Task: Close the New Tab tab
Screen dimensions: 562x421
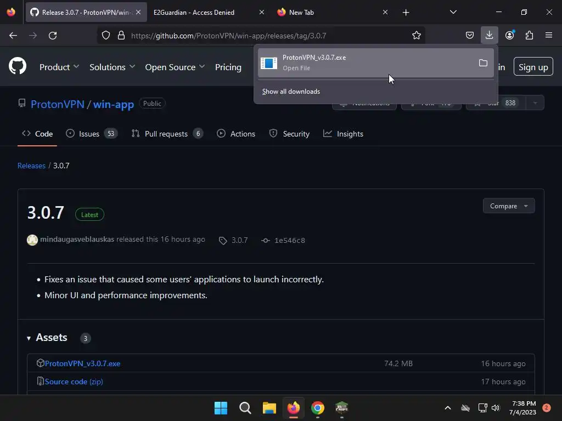Action: click(385, 12)
